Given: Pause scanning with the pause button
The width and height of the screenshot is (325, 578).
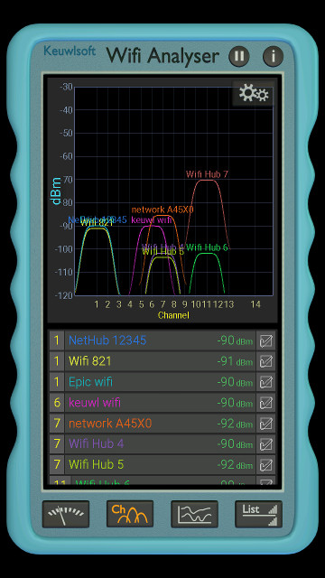Looking at the screenshot, I should pos(239,56).
